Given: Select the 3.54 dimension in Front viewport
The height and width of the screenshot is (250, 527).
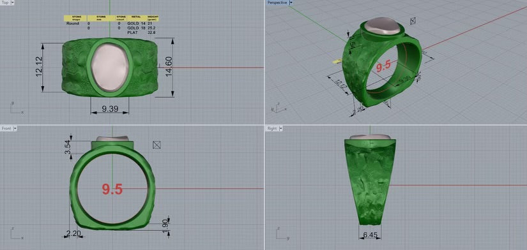Looking at the screenshot, I should click(68, 147).
